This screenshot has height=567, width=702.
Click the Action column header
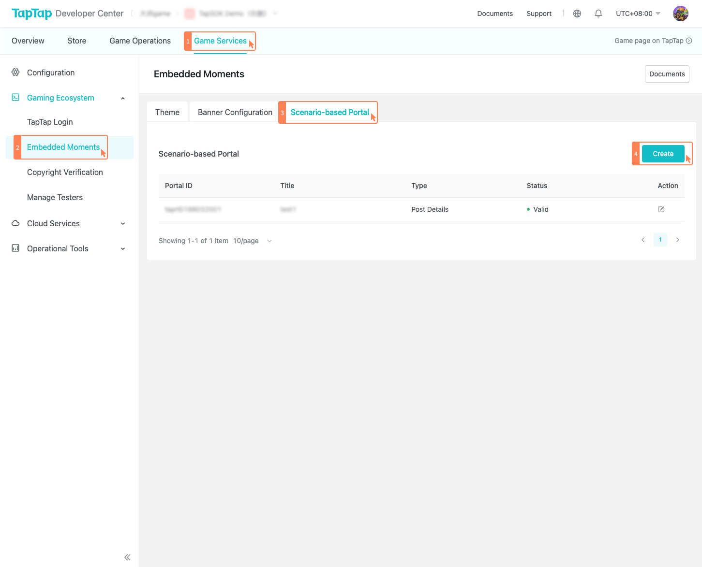(668, 186)
